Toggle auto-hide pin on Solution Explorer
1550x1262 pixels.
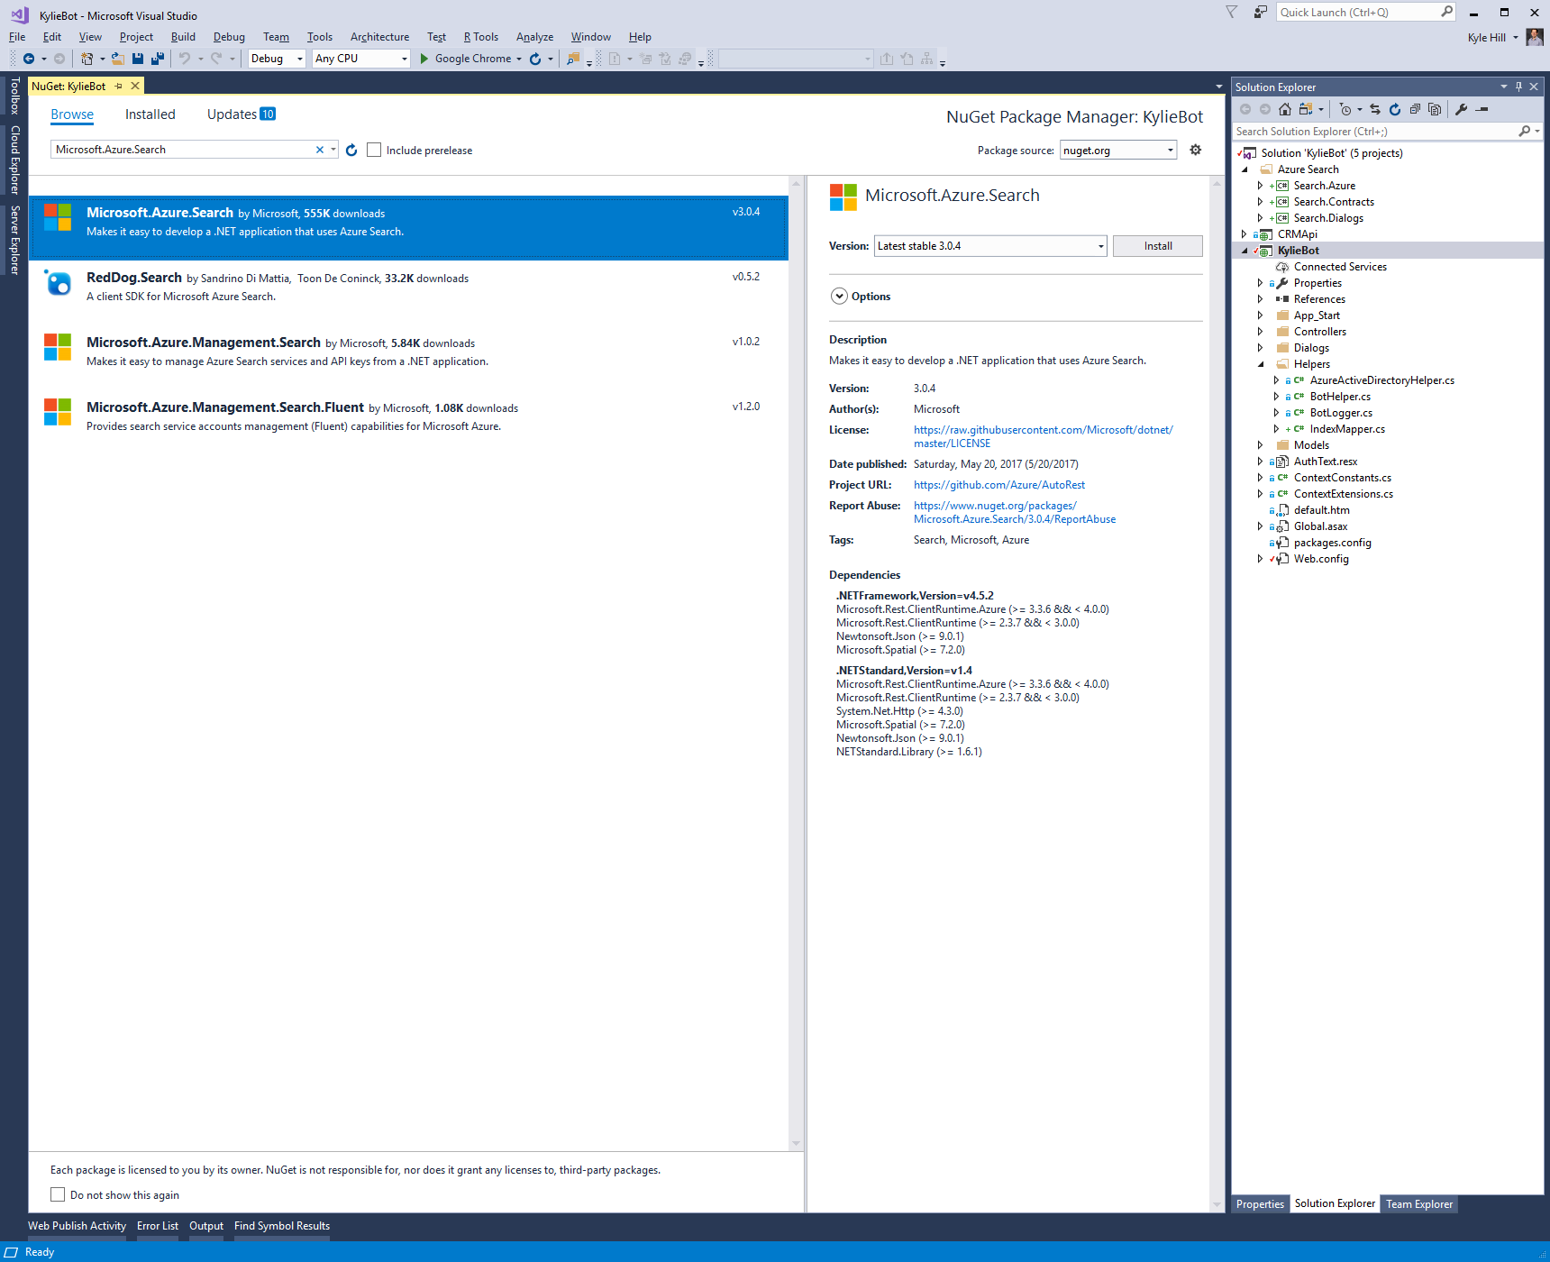[x=1518, y=87]
